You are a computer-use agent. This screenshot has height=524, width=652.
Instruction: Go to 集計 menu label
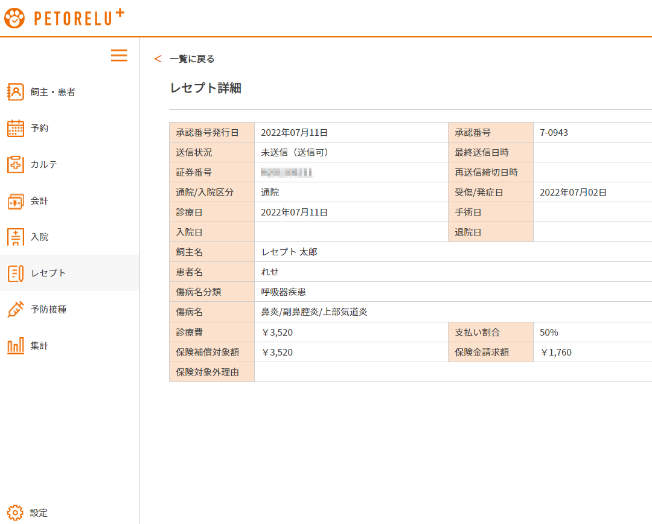click(x=39, y=345)
